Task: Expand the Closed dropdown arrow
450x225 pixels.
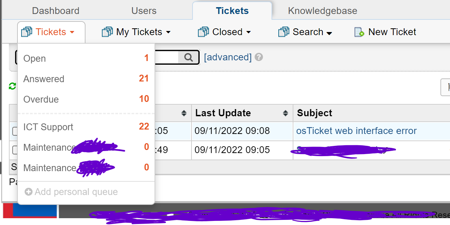Action: pyautogui.click(x=249, y=32)
